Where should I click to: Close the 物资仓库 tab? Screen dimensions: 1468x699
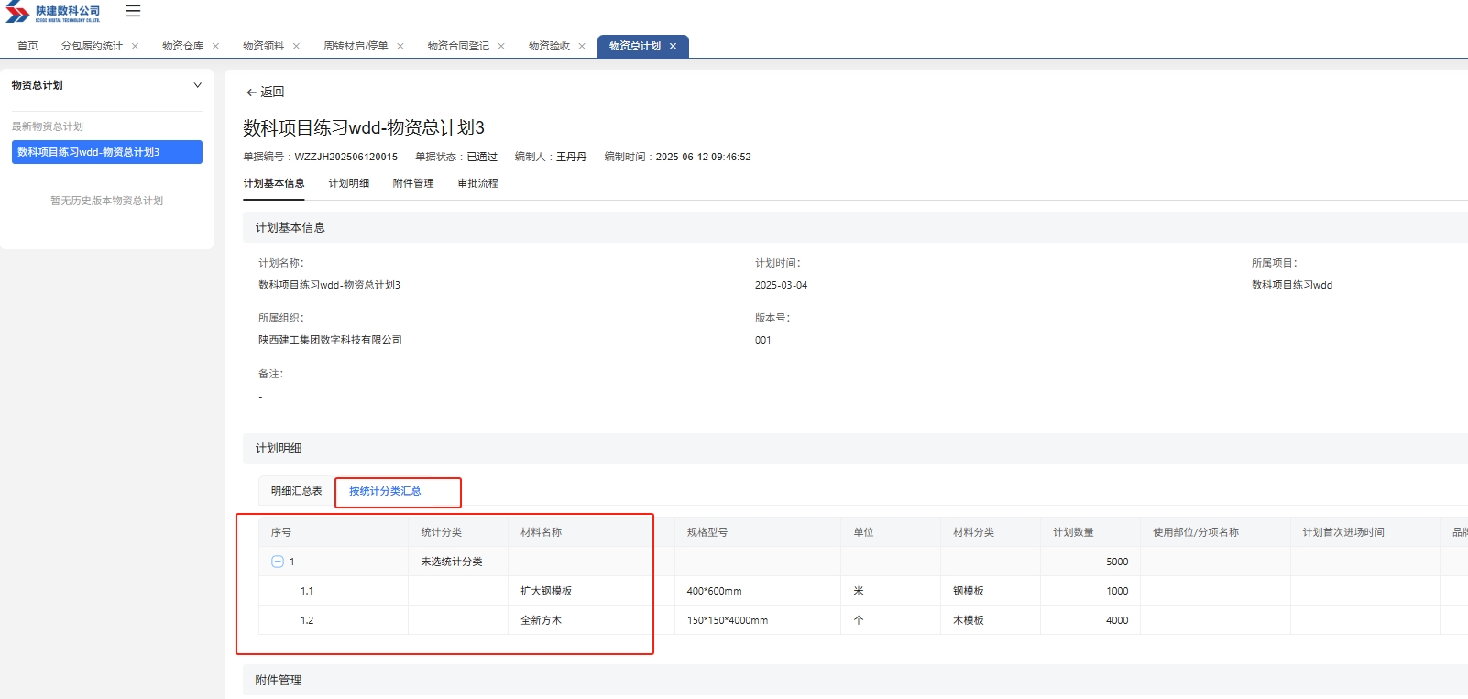pos(216,46)
